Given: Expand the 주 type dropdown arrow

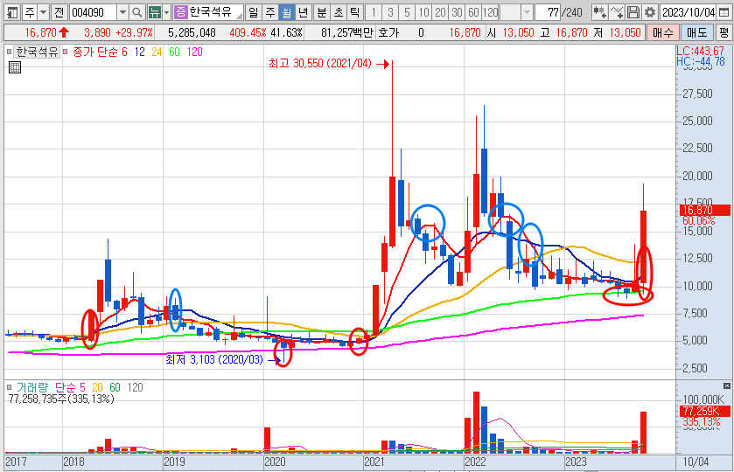Looking at the screenshot, I should pos(44,12).
